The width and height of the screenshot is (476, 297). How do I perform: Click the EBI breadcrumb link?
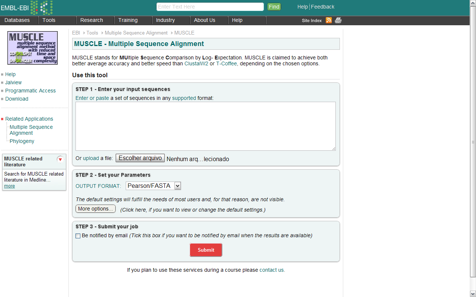coord(76,33)
